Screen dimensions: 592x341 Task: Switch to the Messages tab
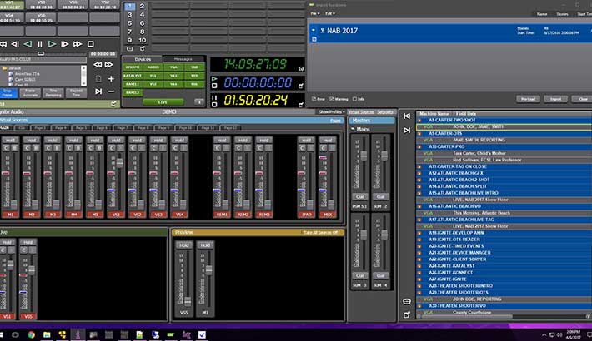click(183, 59)
